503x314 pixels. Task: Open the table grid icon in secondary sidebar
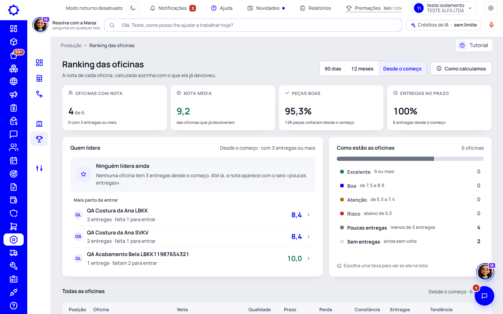pyautogui.click(x=39, y=78)
